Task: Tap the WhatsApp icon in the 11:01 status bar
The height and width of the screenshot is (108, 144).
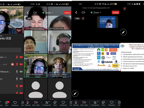Action: (x=37, y=4)
